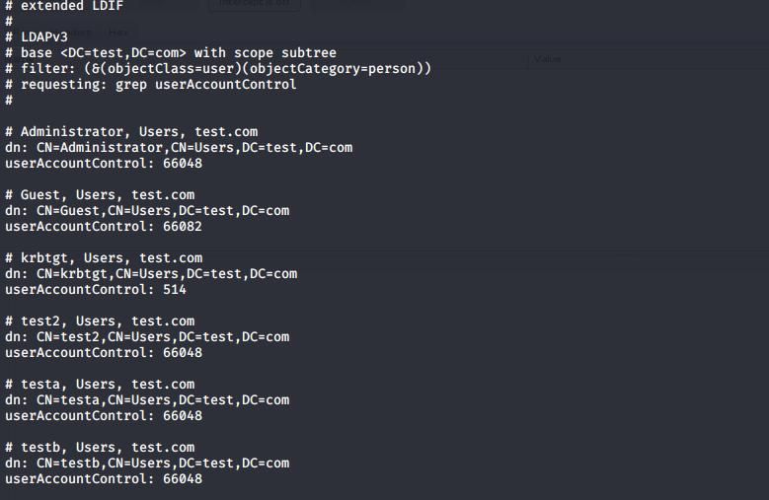This screenshot has height=500, width=769.
Task: Click the Guest userAccountControl value 66082
Action: point(183,226)
